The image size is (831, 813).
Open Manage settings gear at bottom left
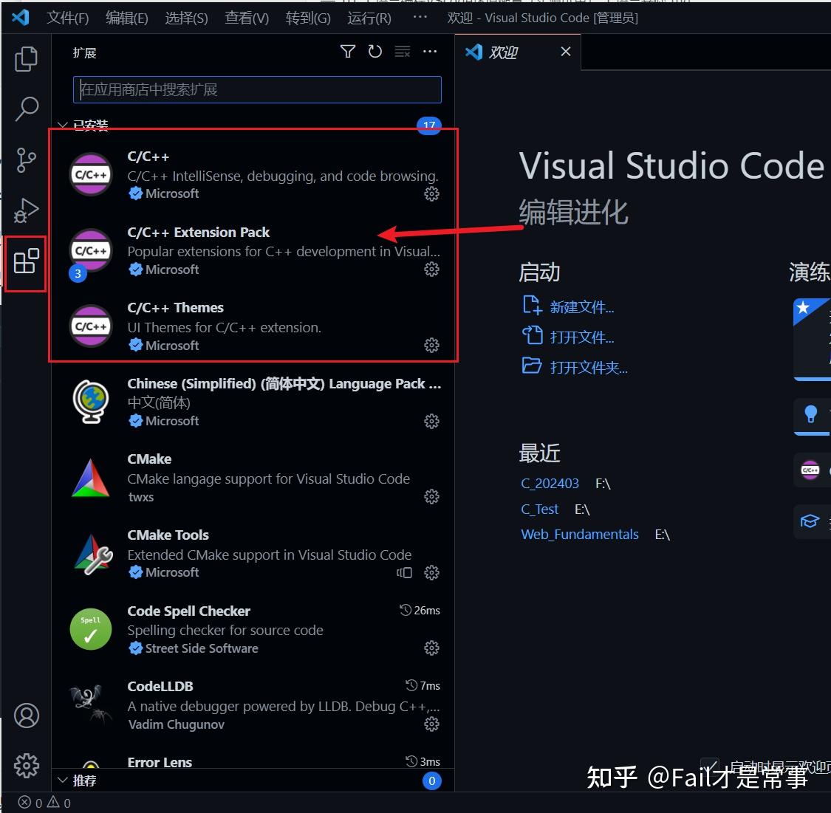point(26,766)
